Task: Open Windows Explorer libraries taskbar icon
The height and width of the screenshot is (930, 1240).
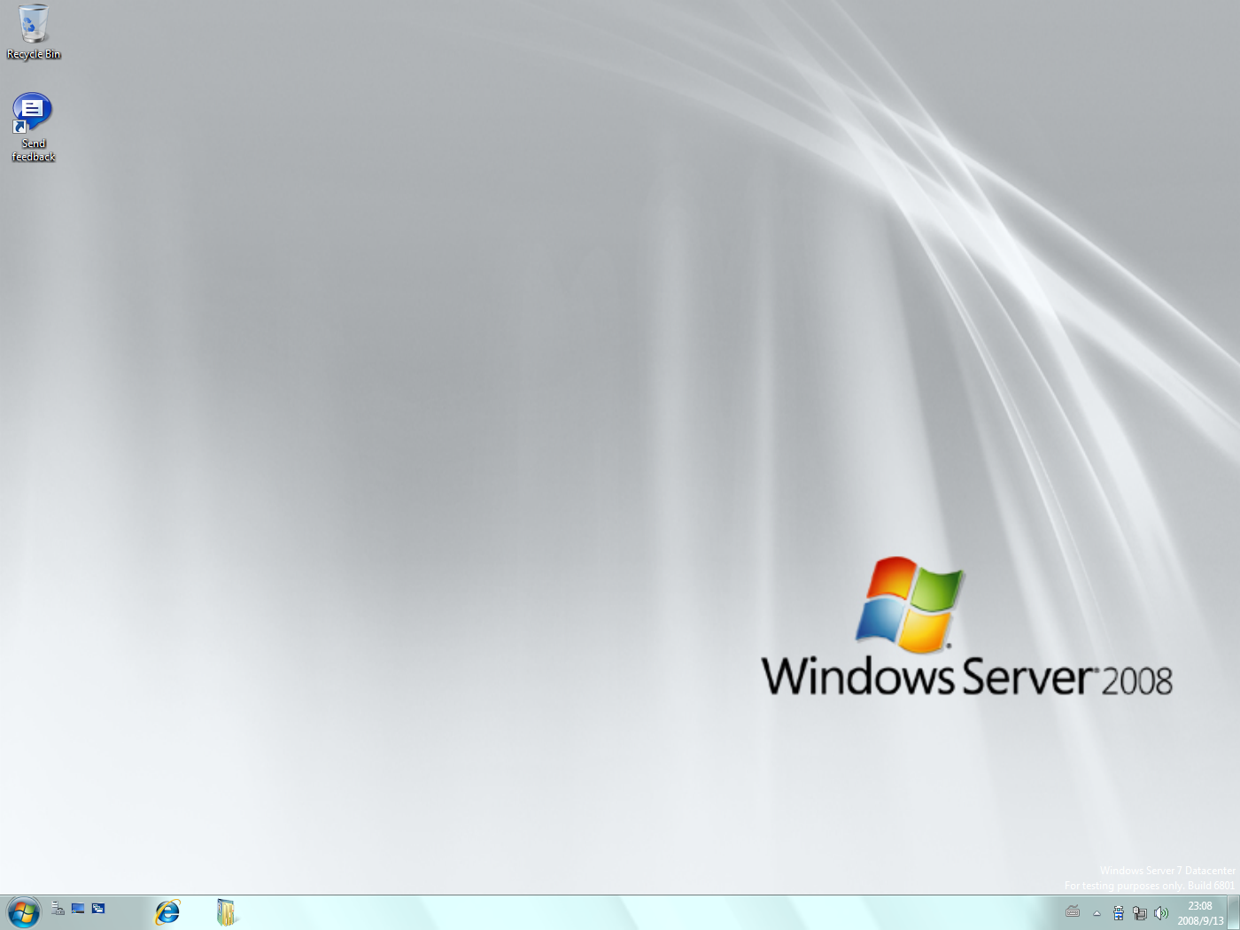Action: pyautogui.click(x=227, y=912)
